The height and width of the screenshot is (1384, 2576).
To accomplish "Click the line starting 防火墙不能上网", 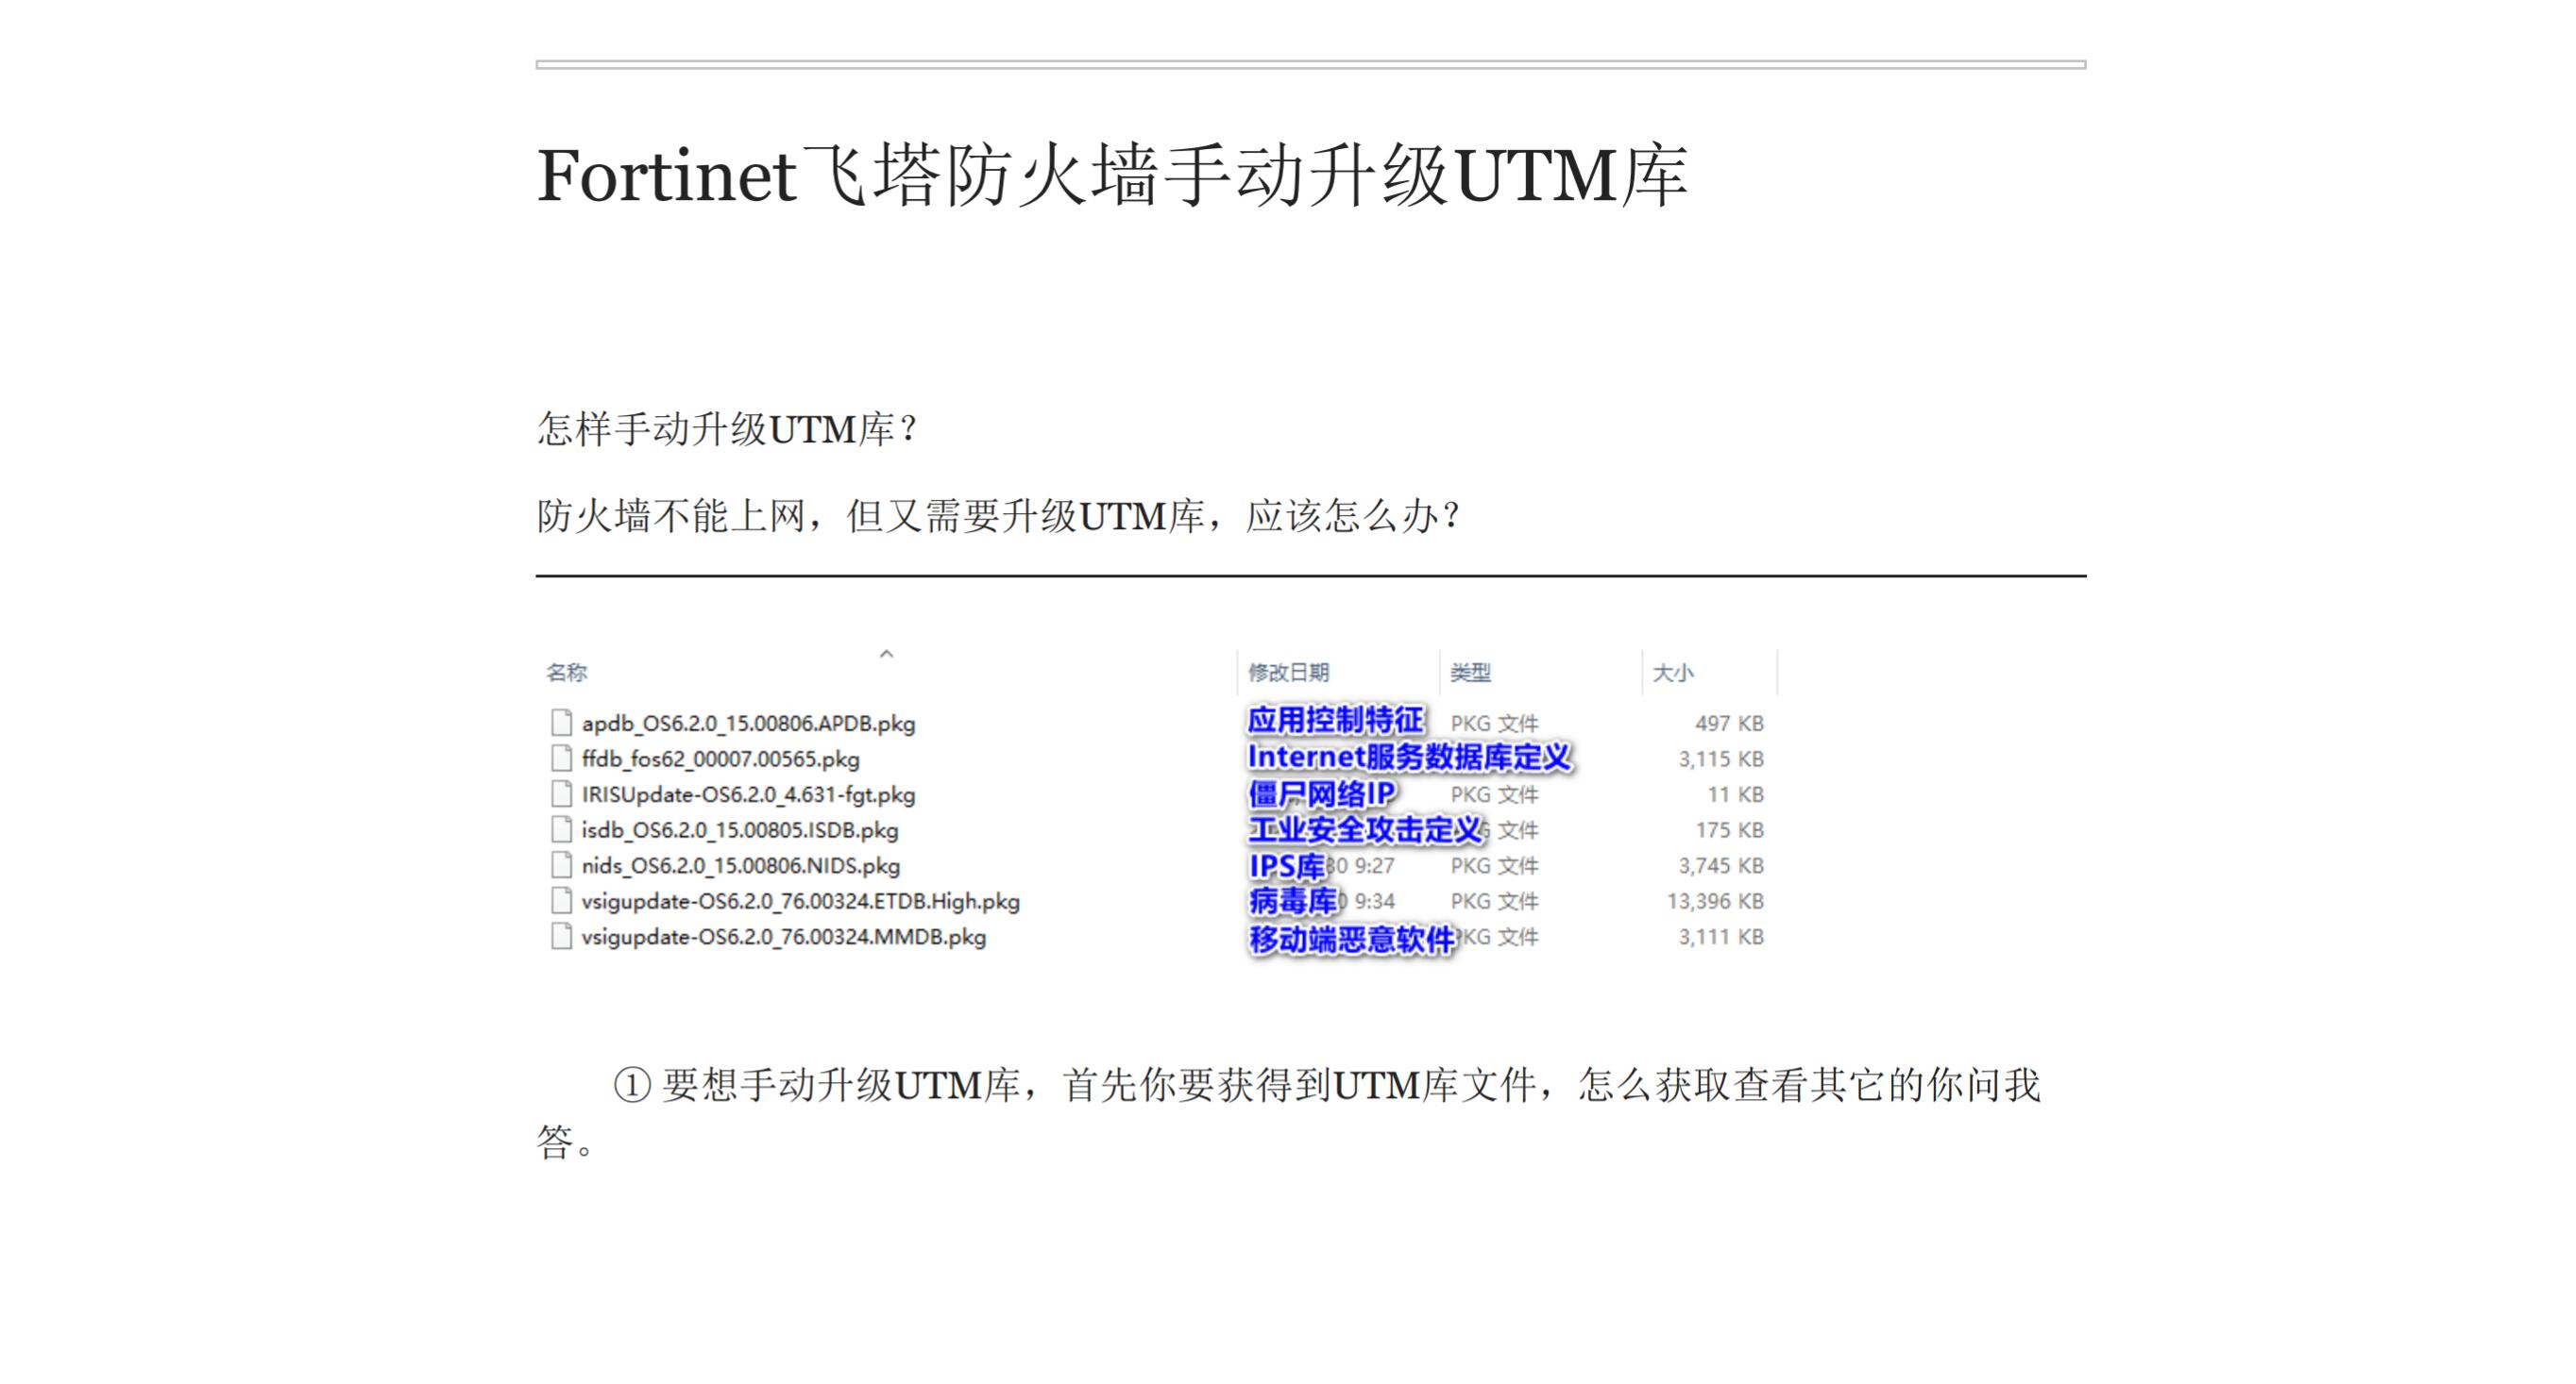I will coord(999,517).
